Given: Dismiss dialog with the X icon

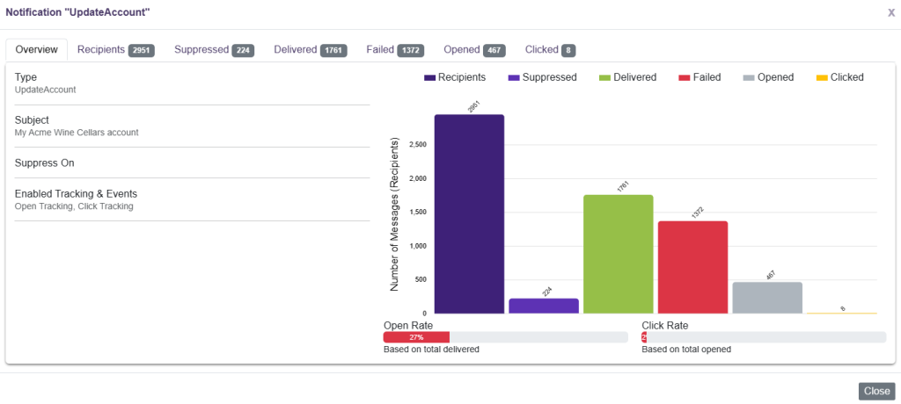Looking at the screenshot, I should point(890,12).
